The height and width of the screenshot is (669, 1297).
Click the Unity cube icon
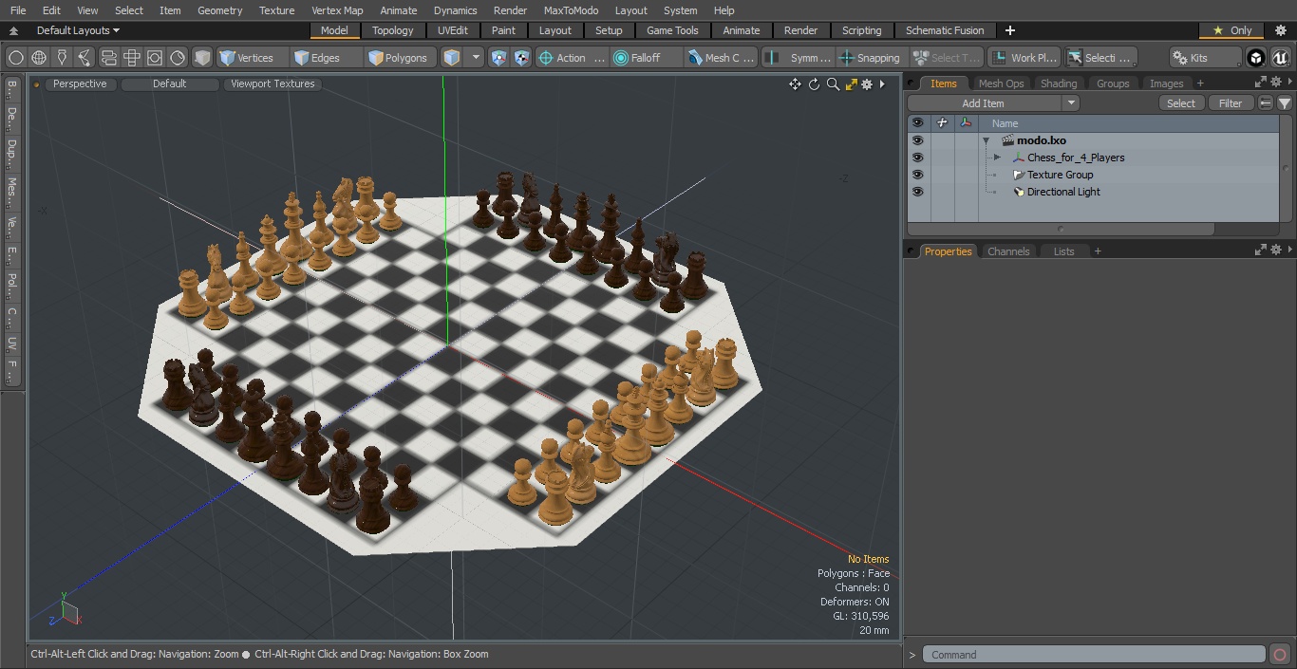(x=1256, y=58)
